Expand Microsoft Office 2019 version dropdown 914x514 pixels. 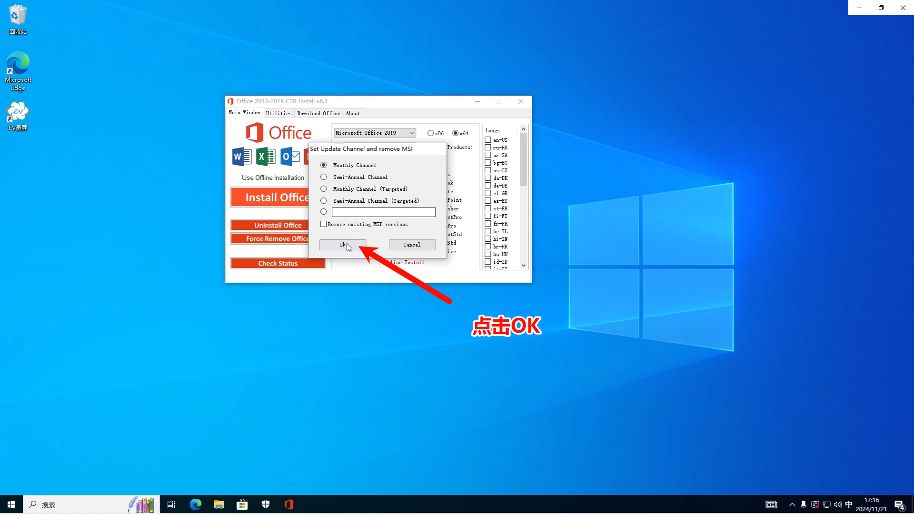[x=375, y=133]
